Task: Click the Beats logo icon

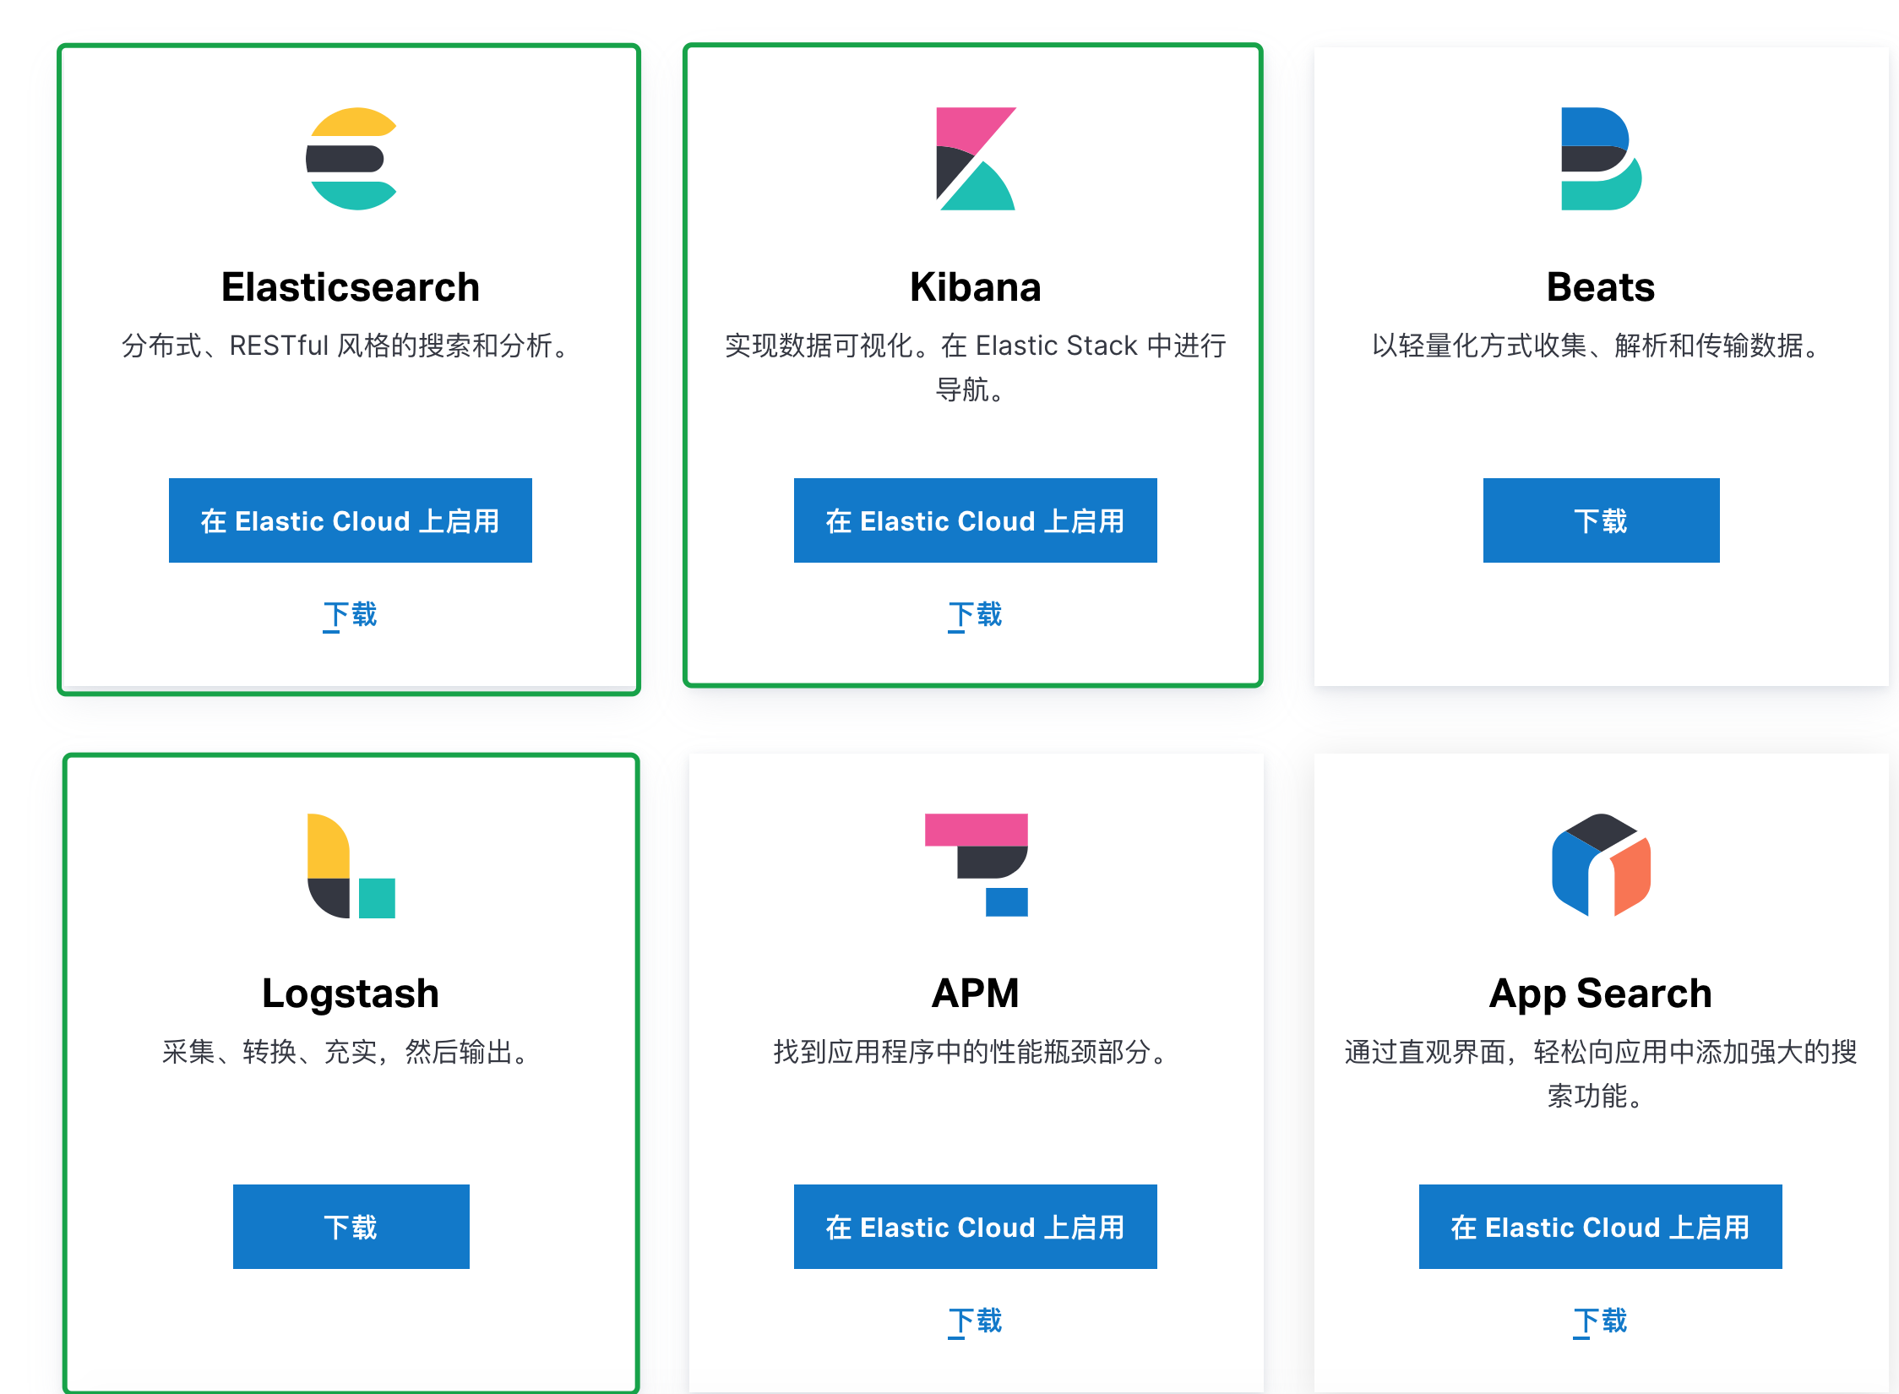Action: pos(1601,159)
